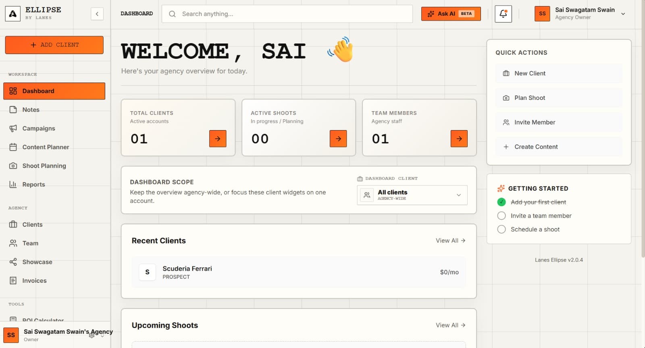This screenshot has height=348, width=645.
Task: Click the Clients briefcase icon in the sidebar
Action: pyautogui.click(x=13, y=224)
